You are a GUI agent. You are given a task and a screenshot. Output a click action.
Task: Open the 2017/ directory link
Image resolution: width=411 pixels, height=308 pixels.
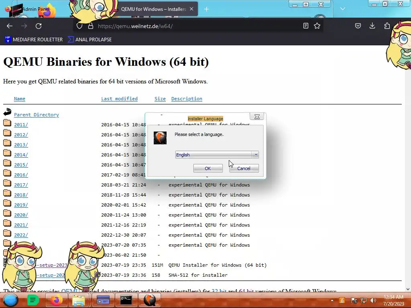point(21,185)
